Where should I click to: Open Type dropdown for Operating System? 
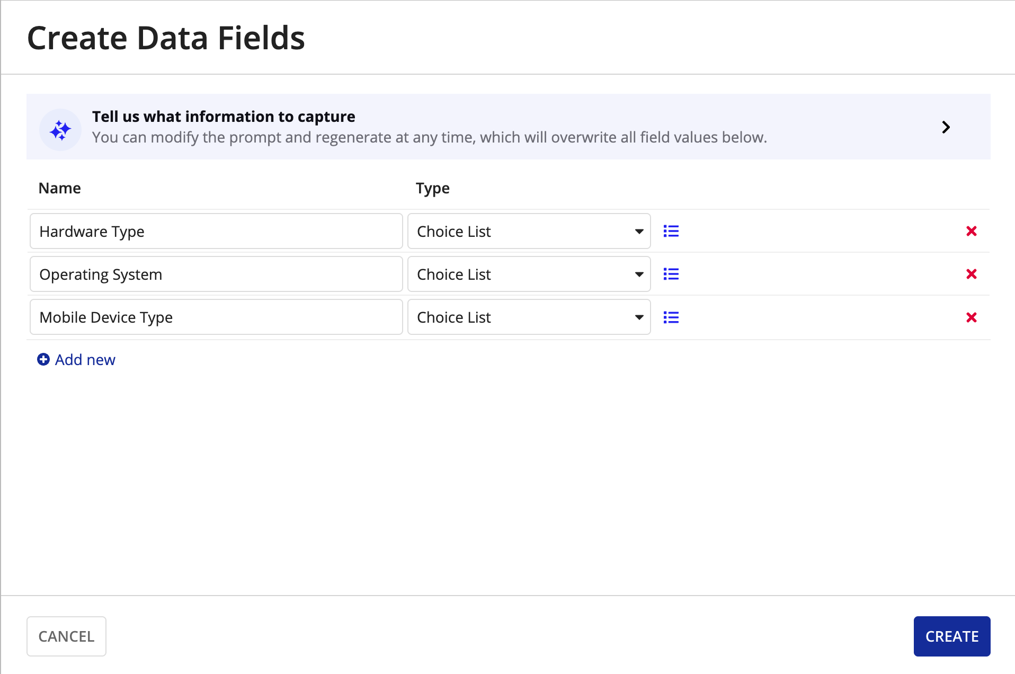point(529,274)
